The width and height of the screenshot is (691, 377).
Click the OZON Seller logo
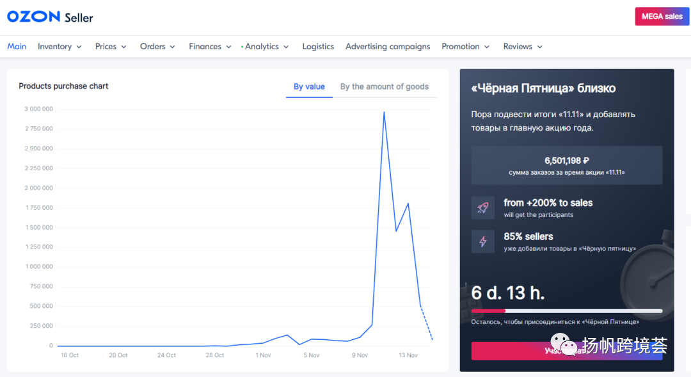(x=50, y=17)
